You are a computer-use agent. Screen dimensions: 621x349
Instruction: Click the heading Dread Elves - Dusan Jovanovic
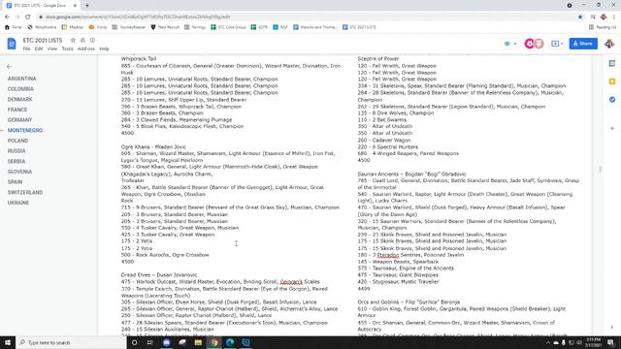[159, 275]
